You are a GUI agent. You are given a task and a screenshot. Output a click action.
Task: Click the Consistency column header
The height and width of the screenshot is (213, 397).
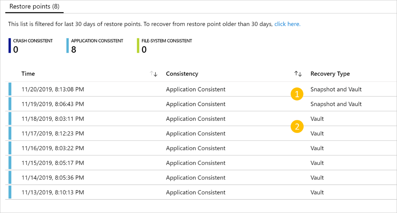pos(182,74)
